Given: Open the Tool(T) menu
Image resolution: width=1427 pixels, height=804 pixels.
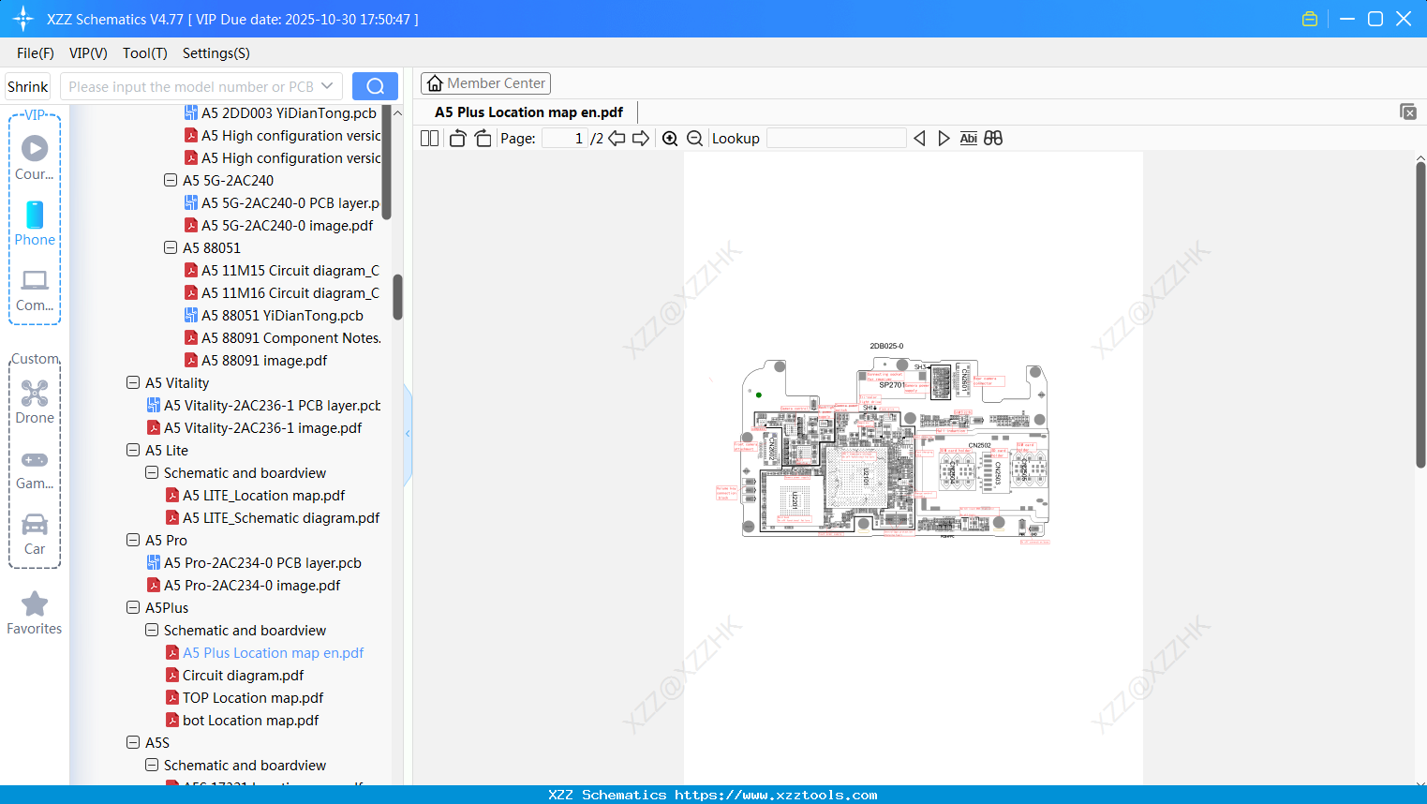Looking at the screenshot, I should 144,53.
